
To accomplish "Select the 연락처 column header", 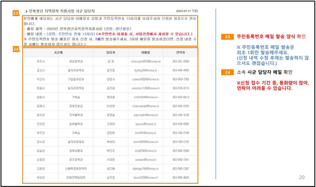I will 180,52.
